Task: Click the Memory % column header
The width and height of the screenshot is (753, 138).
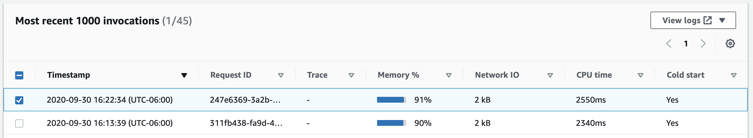Action: 398,75
